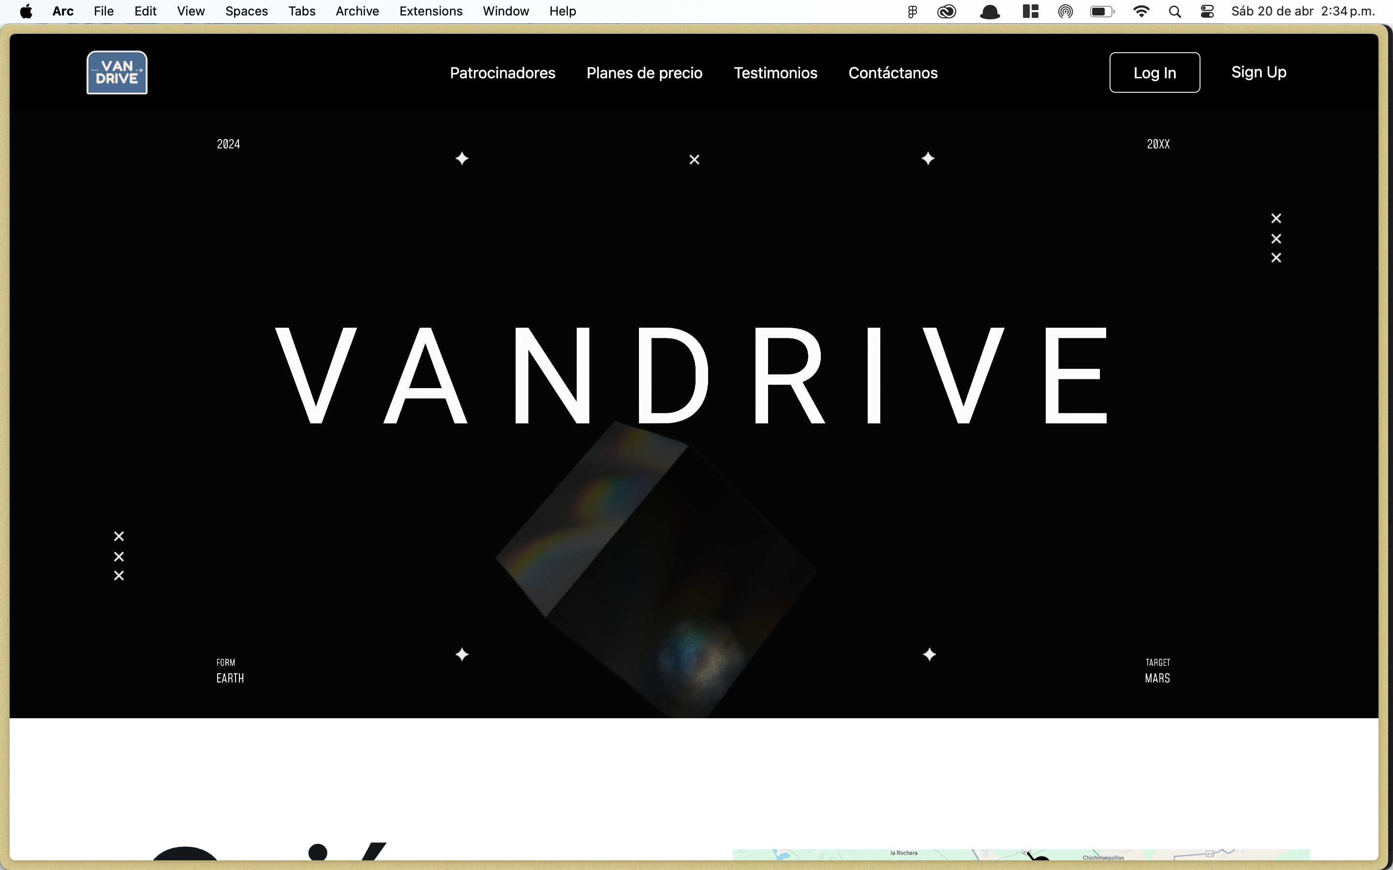Click the battery status icon

[1102, 12]
